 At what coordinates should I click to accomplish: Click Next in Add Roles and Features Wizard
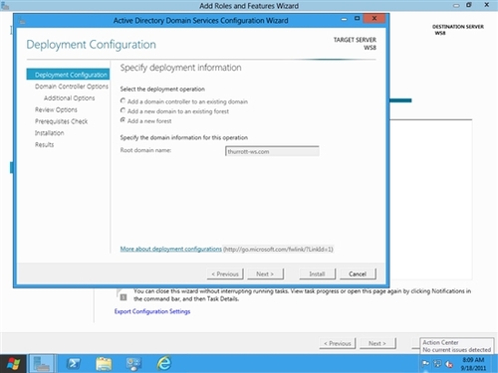click(377, 343)
